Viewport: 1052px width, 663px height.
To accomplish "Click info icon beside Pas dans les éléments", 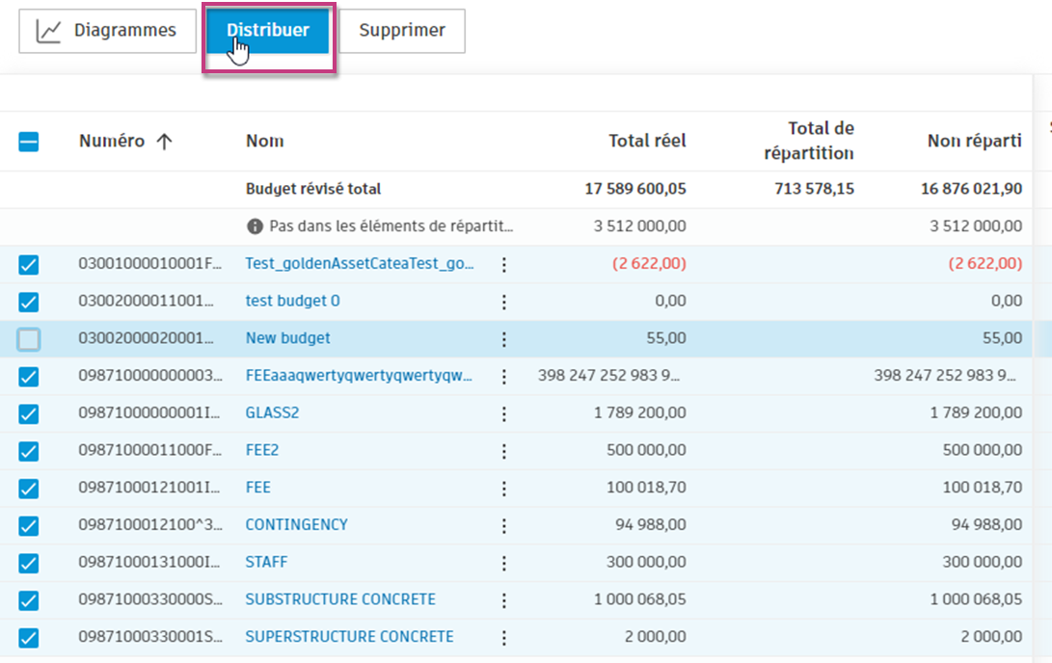I will tap(255, 226).
